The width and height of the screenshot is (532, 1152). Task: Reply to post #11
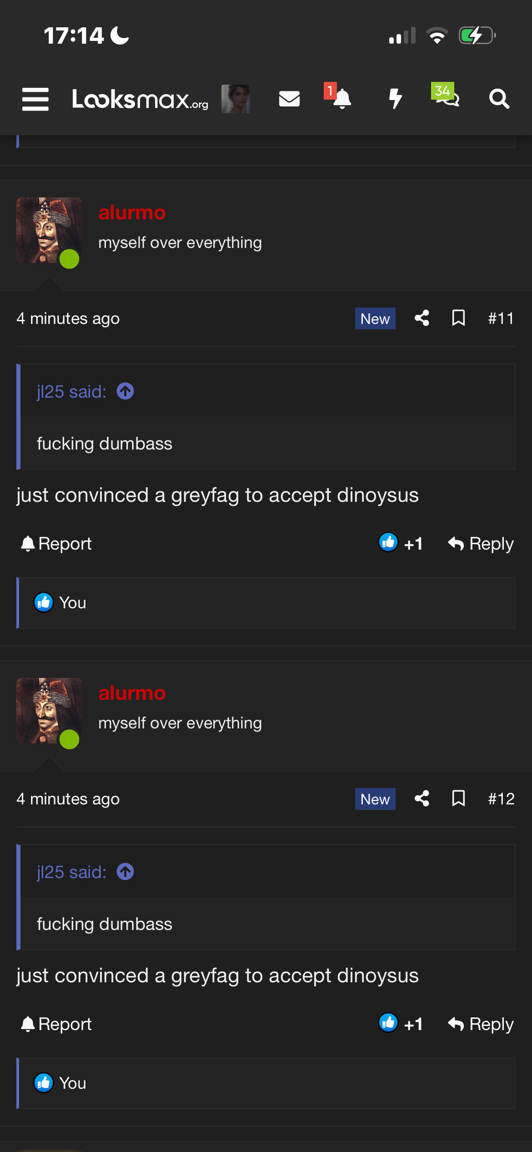(481, 544)
